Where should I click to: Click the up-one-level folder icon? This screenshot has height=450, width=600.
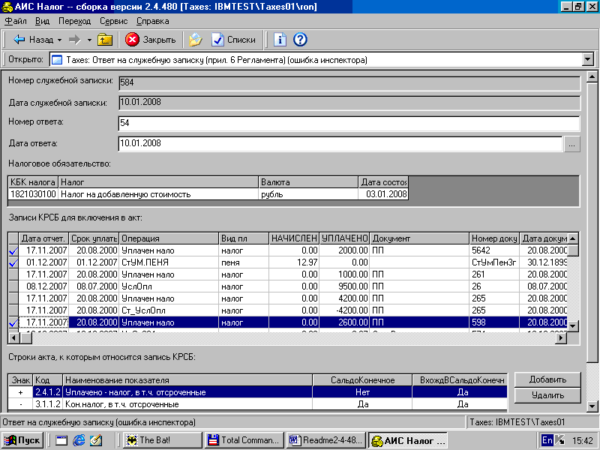[105, 40]
